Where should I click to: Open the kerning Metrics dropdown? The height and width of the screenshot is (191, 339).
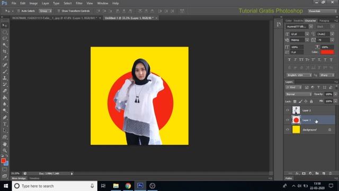[307, 40]
